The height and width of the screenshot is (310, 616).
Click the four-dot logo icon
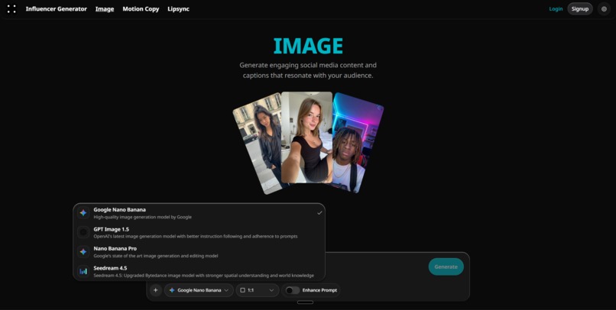[11, 8]
